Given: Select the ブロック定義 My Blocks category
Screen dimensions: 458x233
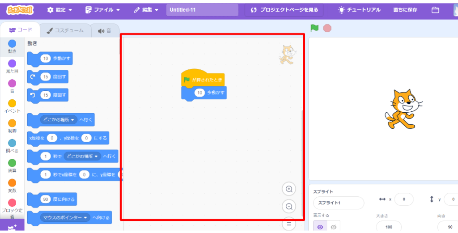Looking at the screenshot, I should (x=12, y=208).
